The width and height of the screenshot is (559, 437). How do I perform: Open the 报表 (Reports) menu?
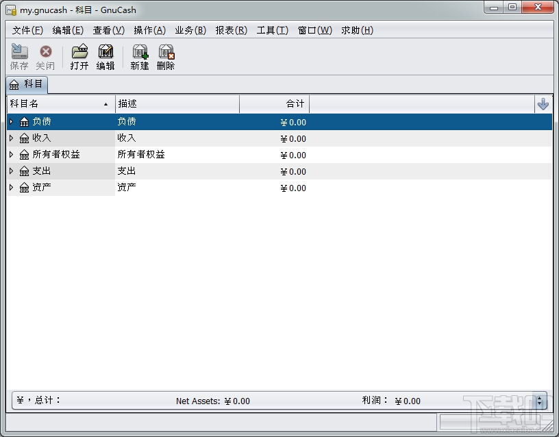tap(231, 29)
